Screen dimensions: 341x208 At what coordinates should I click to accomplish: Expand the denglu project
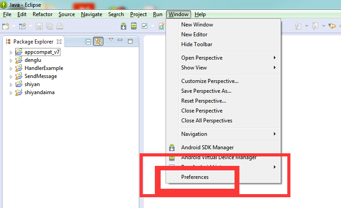coord(11,61)
